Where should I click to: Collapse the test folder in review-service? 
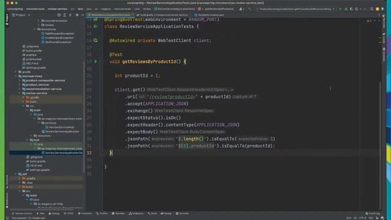27,140
